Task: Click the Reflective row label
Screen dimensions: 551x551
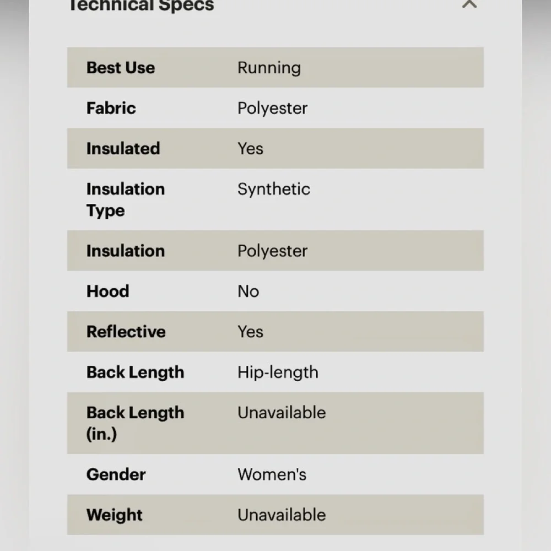Action: (126, 332)
